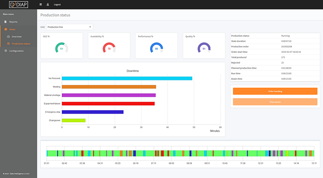Click the Minutes axis label
323x178 pixels.
coord(215,131)
